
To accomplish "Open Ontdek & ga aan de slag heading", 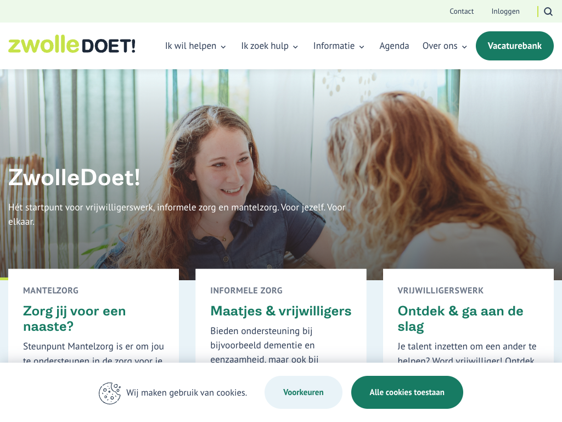I will [x=460, y=319].
